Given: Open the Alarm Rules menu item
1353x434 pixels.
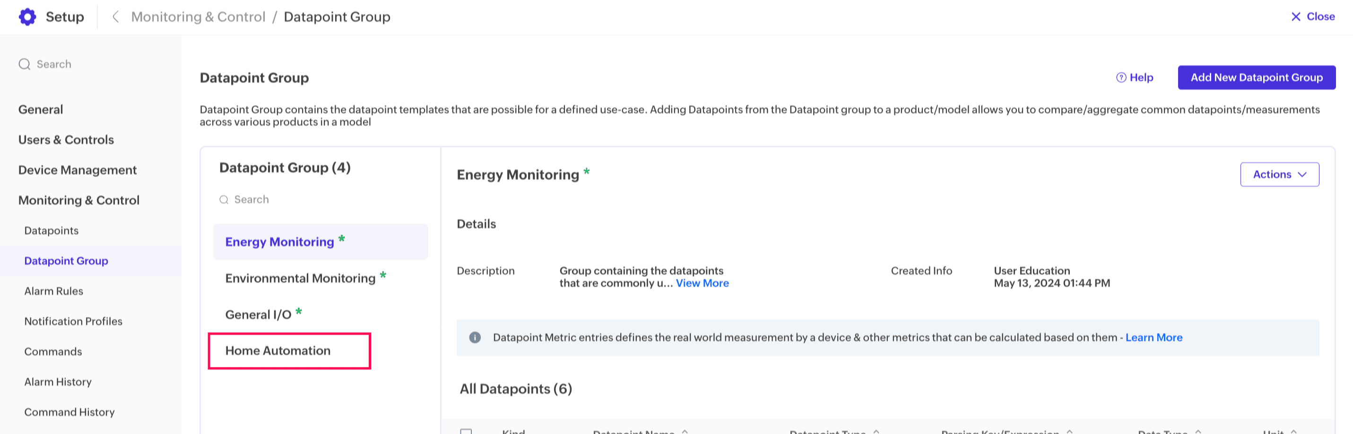Looking at the screenshot, I should pos(53,291).
